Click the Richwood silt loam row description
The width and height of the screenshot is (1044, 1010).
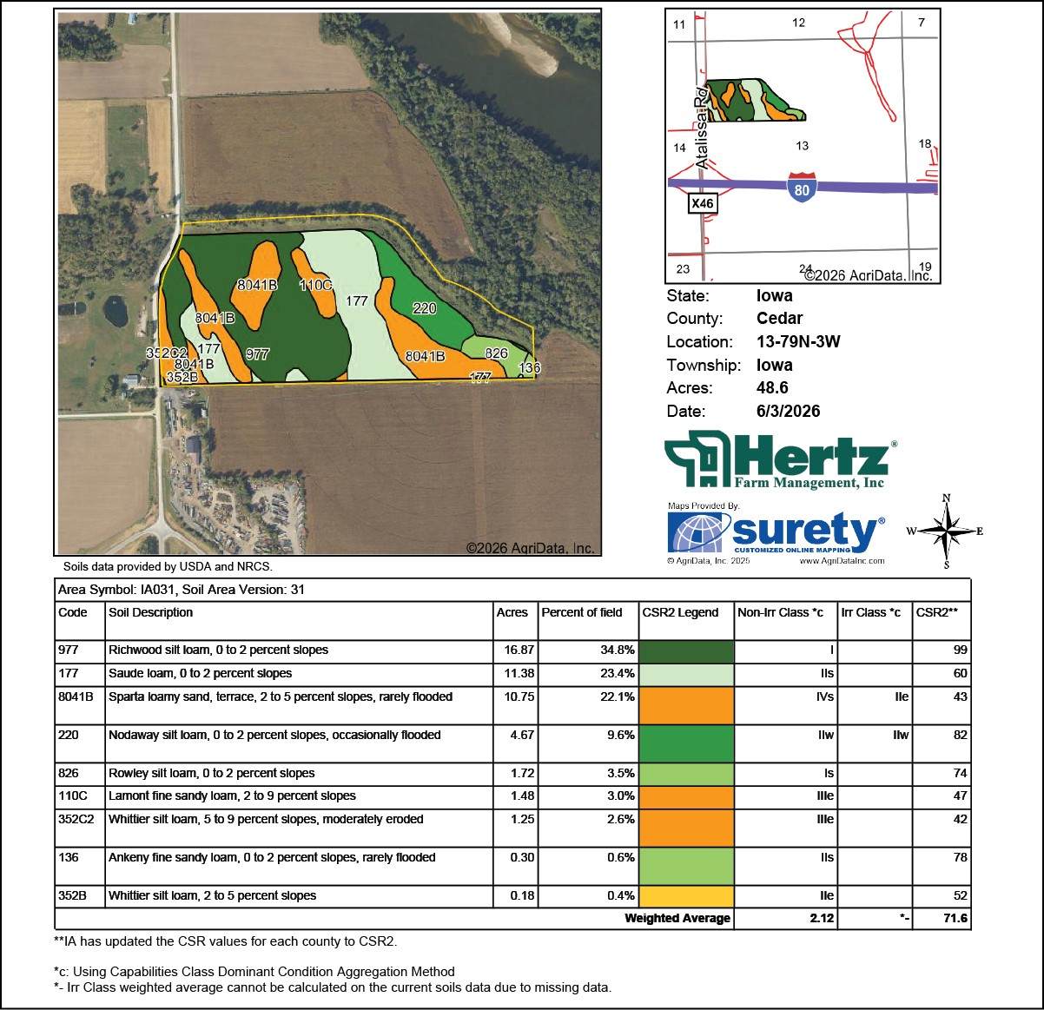(218, 650)
